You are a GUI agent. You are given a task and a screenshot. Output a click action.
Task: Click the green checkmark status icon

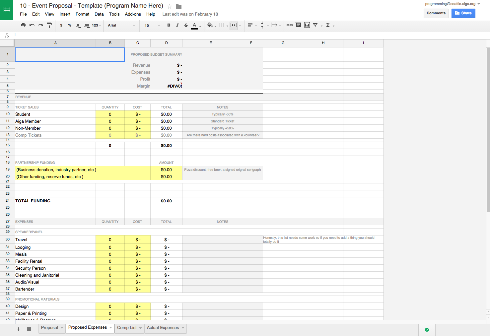coord(427,330)
